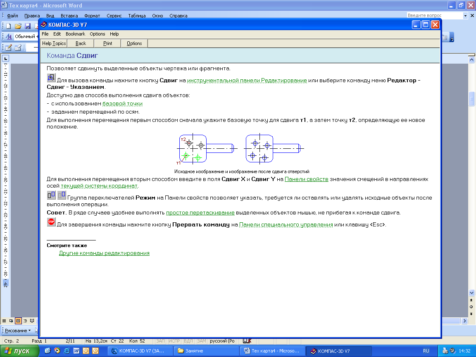Click the system tray volume icon
The height and width of the screenshot is (357, 476).
(x=452, y=351)
